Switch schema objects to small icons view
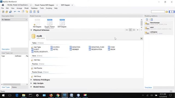 [130, 30]
